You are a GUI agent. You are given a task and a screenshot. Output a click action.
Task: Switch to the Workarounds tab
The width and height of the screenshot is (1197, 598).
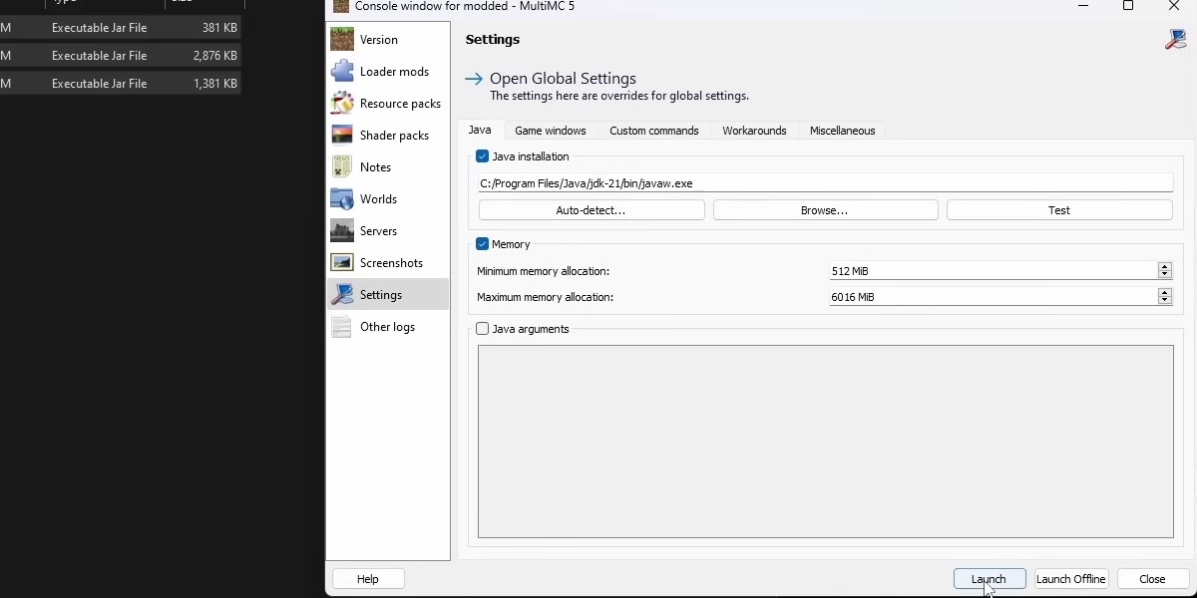[754, 131]
